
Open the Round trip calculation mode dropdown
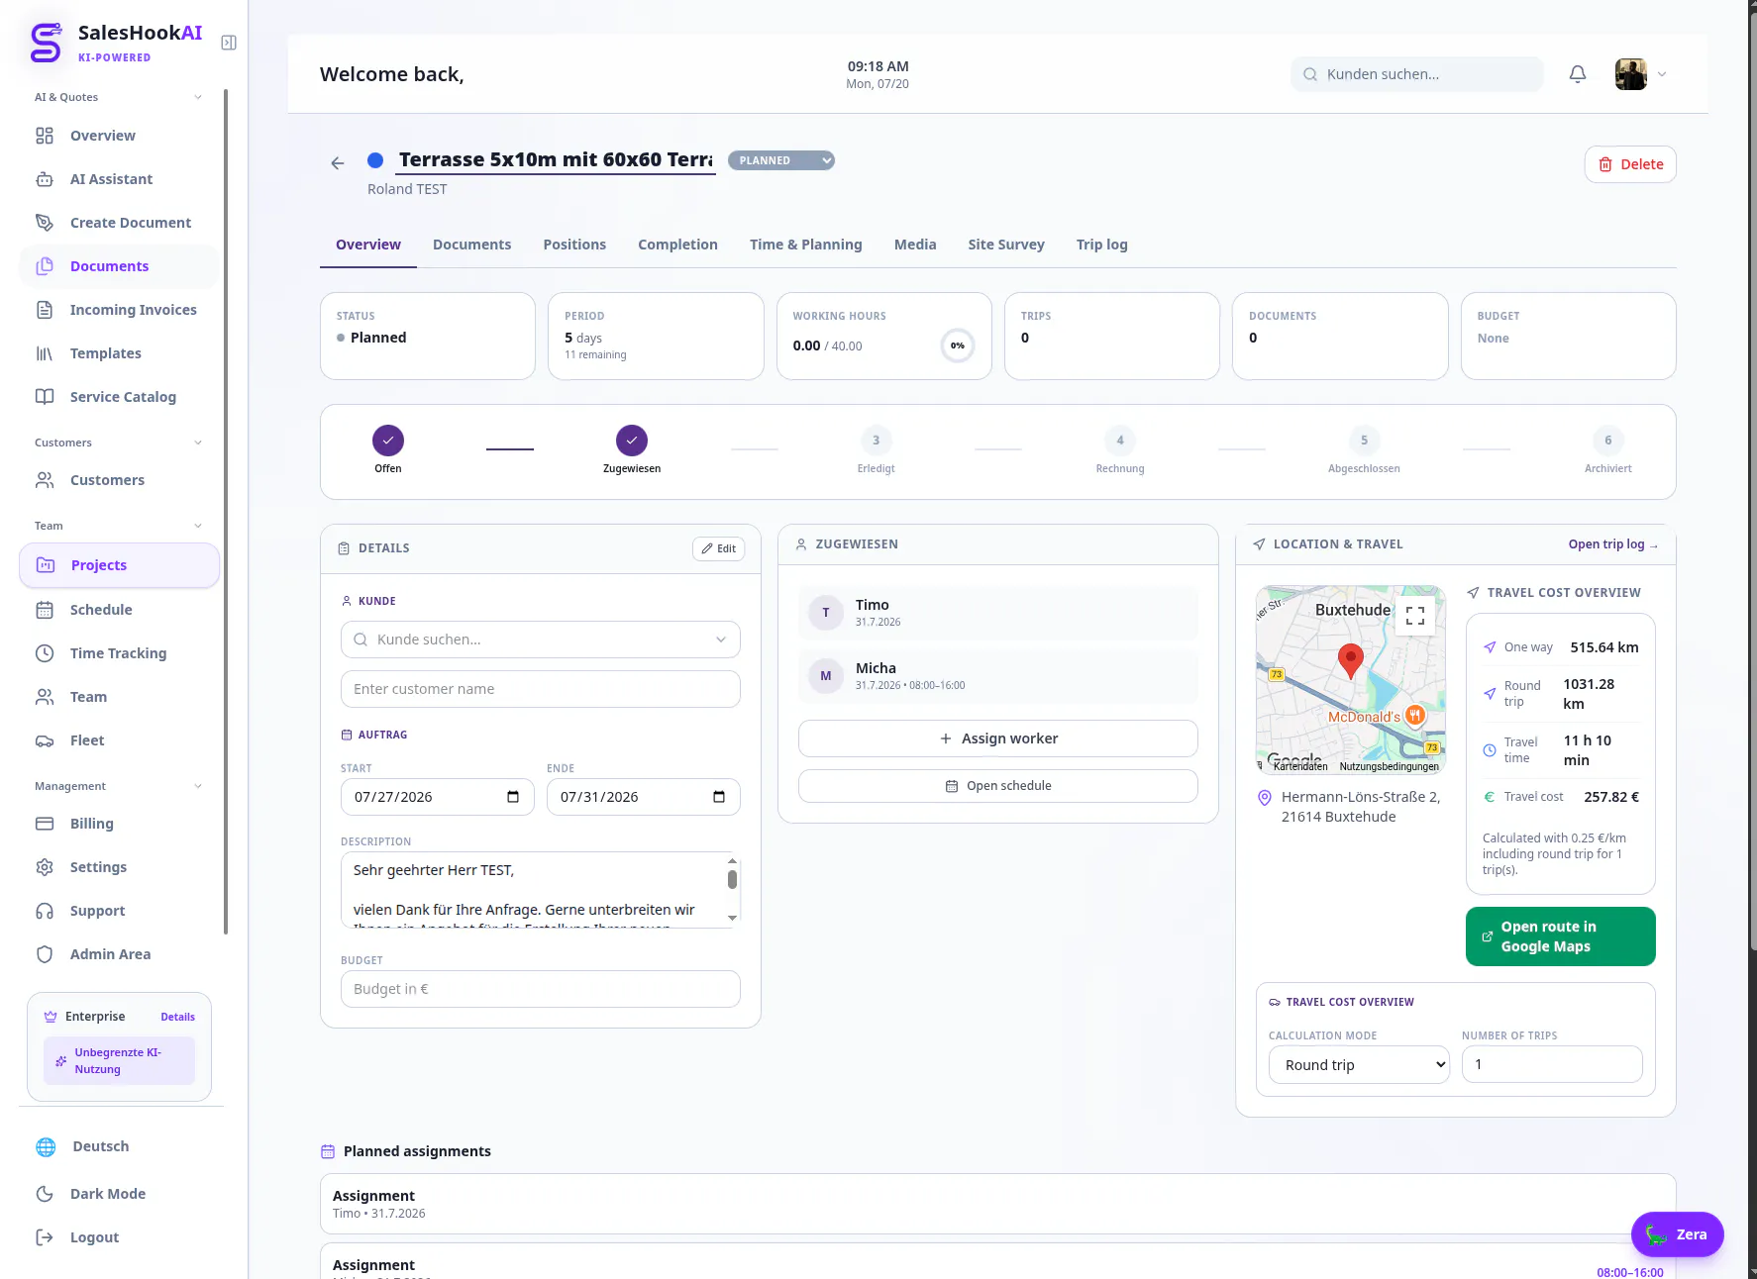(x=1359, y=1065)
